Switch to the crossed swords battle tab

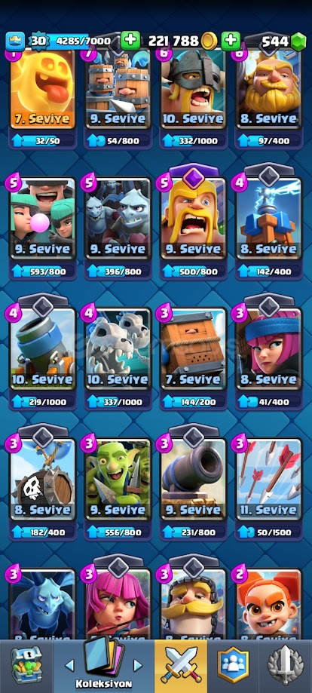pos(181,666)
